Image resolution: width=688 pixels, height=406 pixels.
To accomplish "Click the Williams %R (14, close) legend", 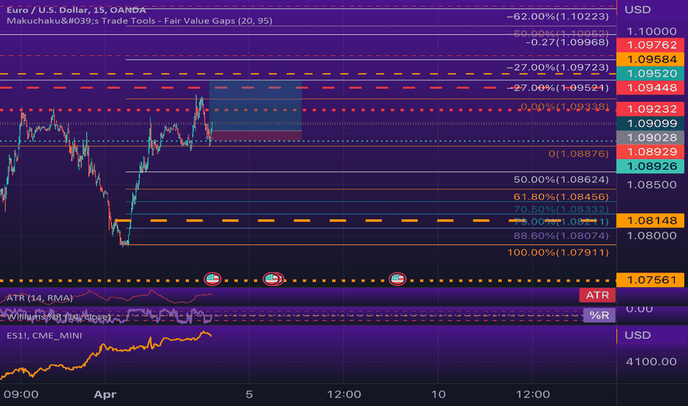I will [59, 317].
